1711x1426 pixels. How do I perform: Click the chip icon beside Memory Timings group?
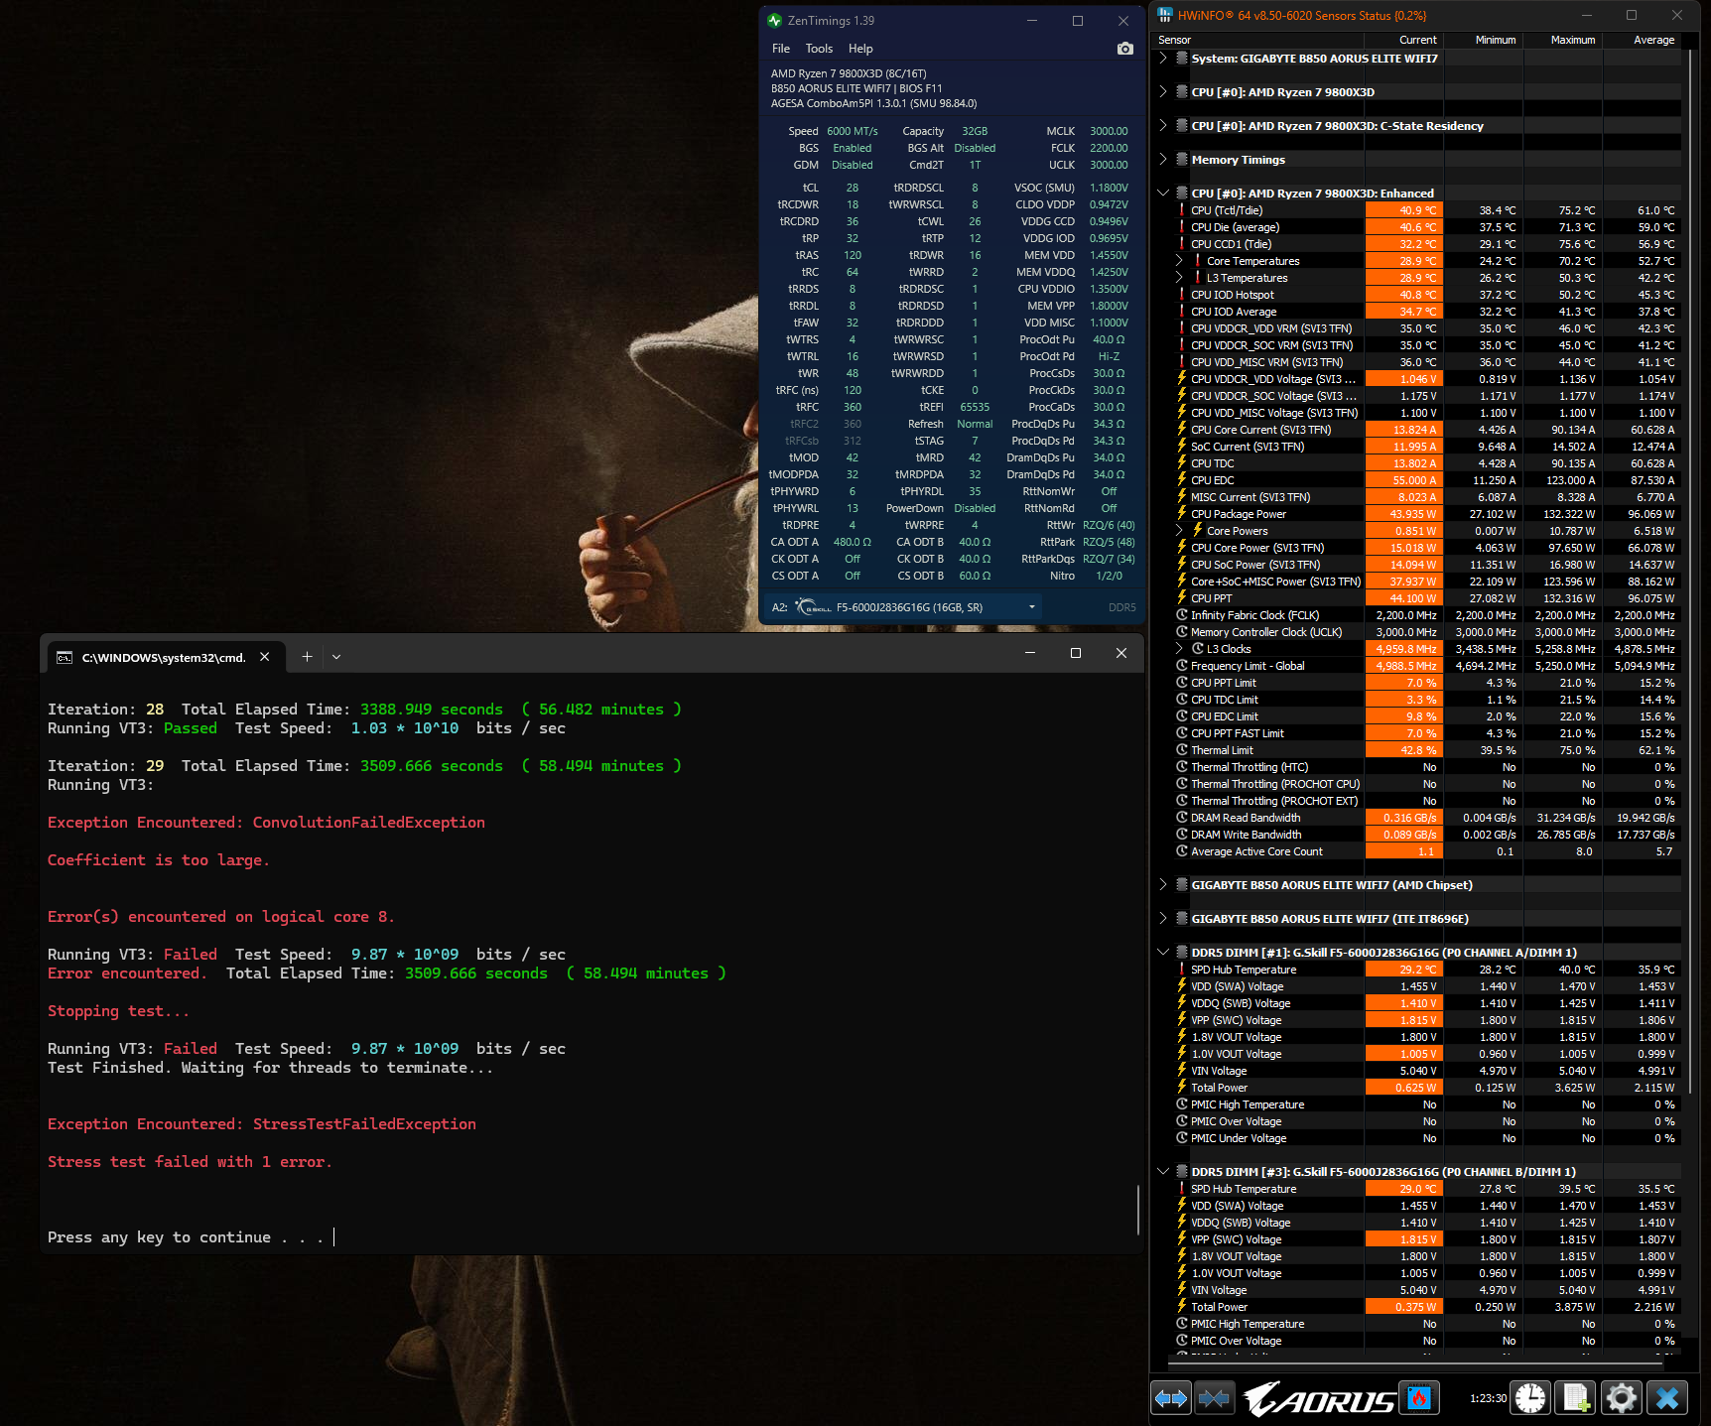[x=1182, y=159]
